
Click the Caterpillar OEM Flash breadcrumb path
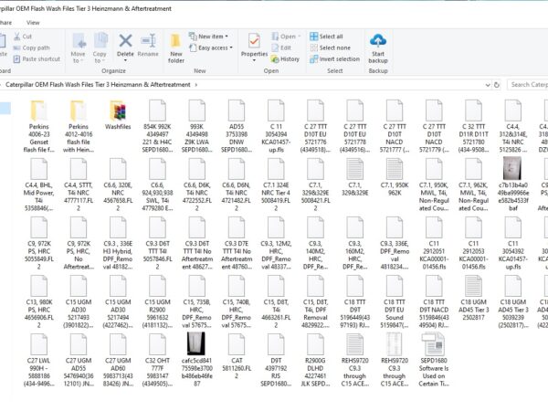pyautogui.click(x=98, y=85)
